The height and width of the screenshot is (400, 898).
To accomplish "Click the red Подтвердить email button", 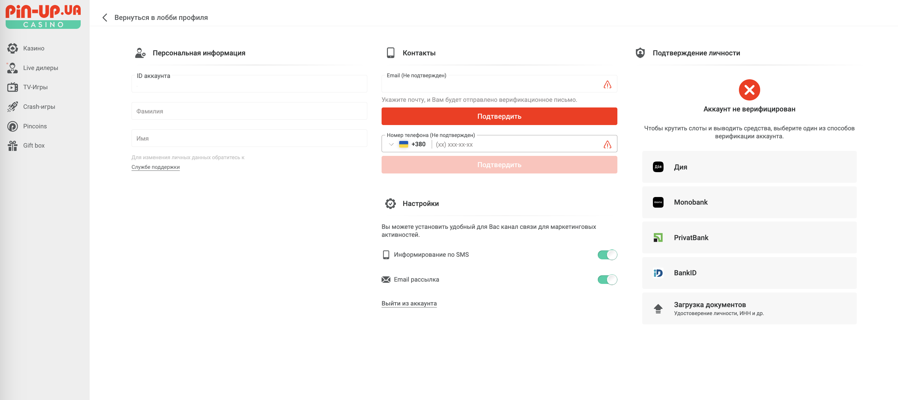I will click(x=499, y=116).
